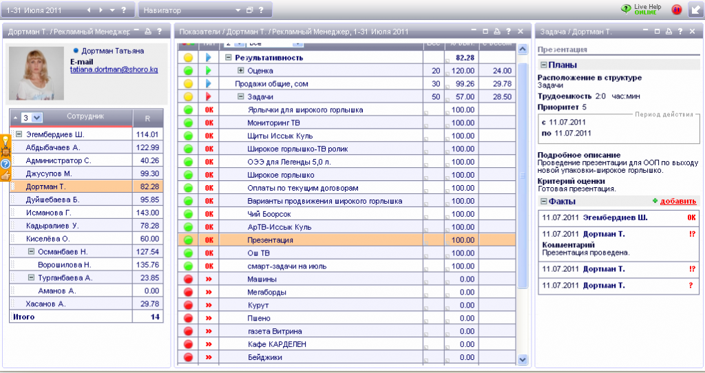Click the vertical scrollbar thumb of indicators list
This screenshot has height=373, width=705.
pos(523,175)
